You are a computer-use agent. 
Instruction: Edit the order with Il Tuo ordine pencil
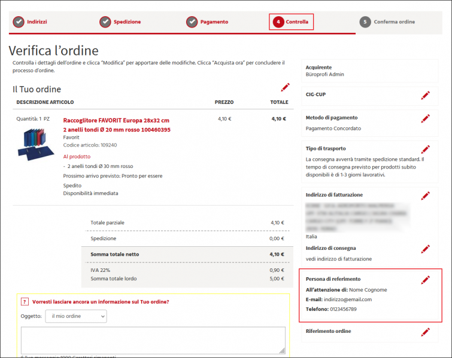[x=285, y=87]
